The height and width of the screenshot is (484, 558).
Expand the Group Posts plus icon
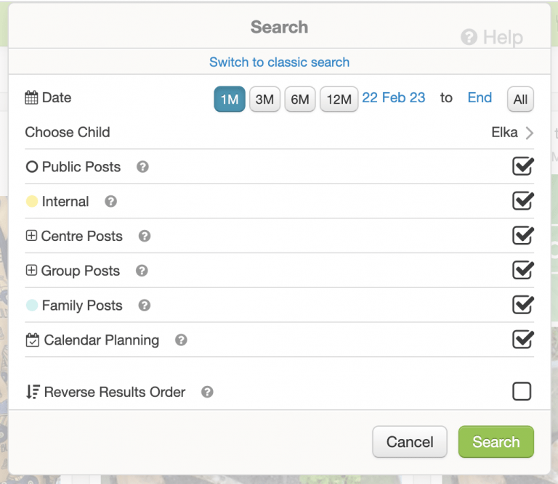(31, 271)
